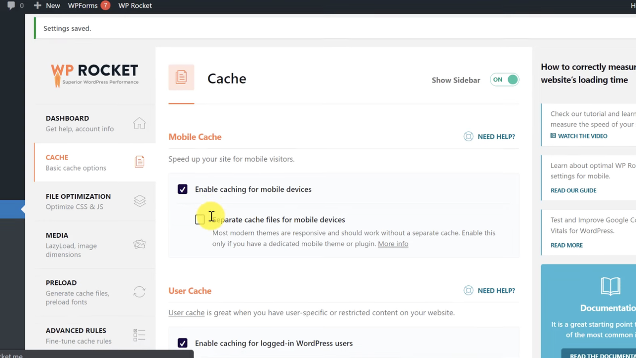Check Separate cache files for mobile devices
The width and height of the screenshot is (636, 358).
click(199, 220)
